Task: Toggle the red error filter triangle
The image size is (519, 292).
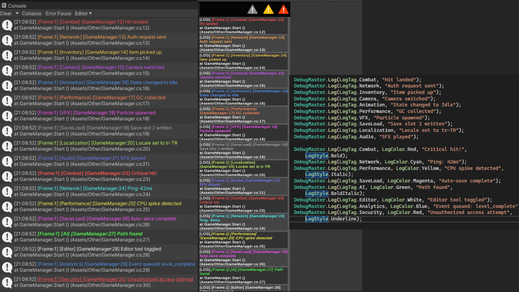Action: point(283,9)
